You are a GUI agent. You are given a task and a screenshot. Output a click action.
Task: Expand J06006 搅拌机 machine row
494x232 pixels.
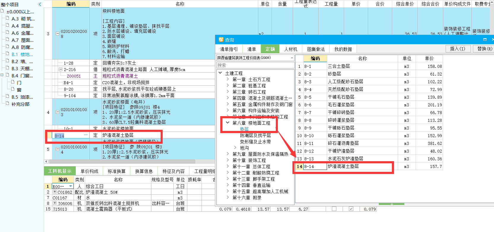click(x=55, y=203)
